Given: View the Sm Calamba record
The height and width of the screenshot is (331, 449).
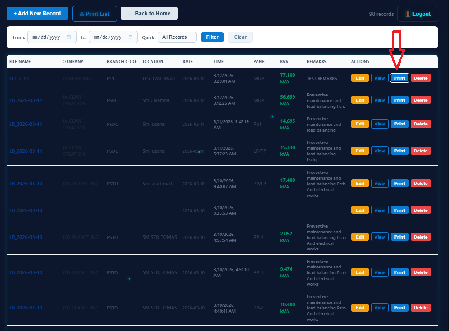Looking at the screenshot, I should (x=379, y=100).
